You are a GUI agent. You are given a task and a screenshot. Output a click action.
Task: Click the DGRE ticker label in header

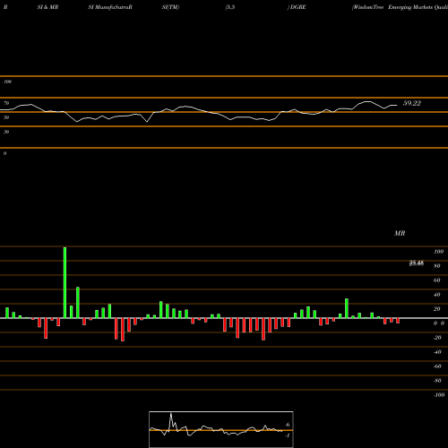(x=297, y=7)
